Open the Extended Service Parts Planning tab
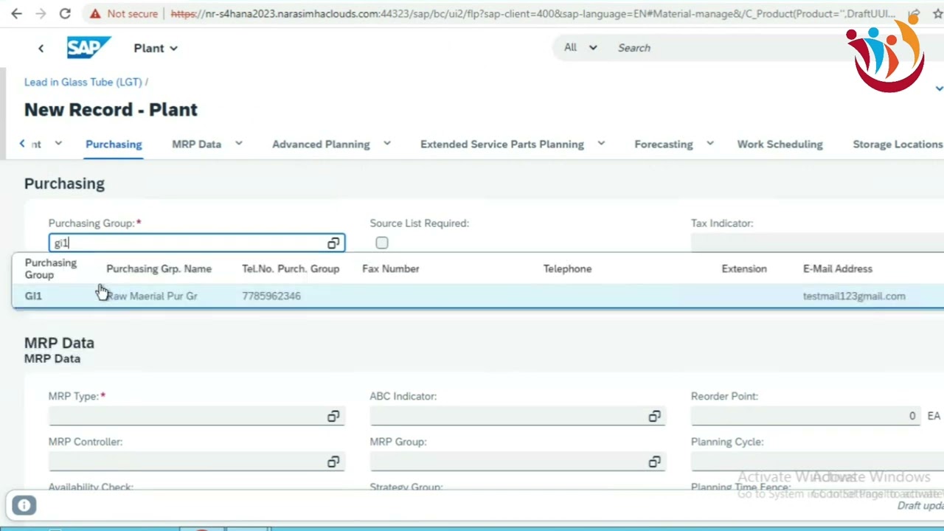This screenshot has width=944, height=531. (x=502, y=144)
